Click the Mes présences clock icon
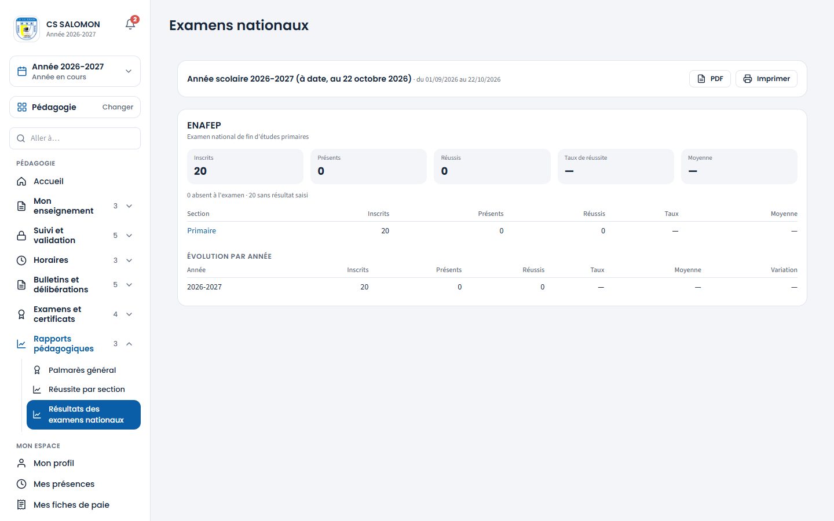Viewport: 834px width, 521px height. (x=21, y=484)
